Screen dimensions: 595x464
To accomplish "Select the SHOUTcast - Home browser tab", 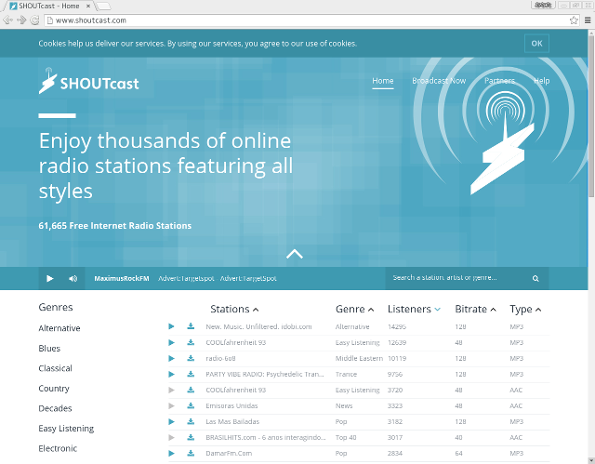I will point(49,7).
